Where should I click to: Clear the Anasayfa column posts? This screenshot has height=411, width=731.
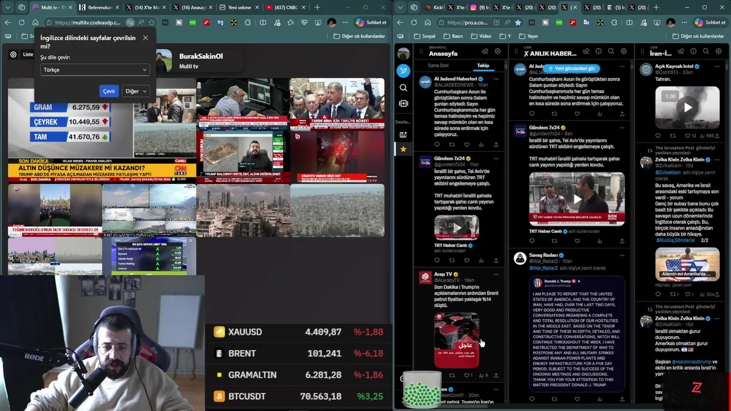point(485,51)
